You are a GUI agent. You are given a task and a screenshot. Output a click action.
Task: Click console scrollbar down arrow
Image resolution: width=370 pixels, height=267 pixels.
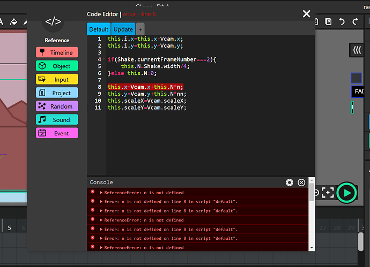(312, 248)
